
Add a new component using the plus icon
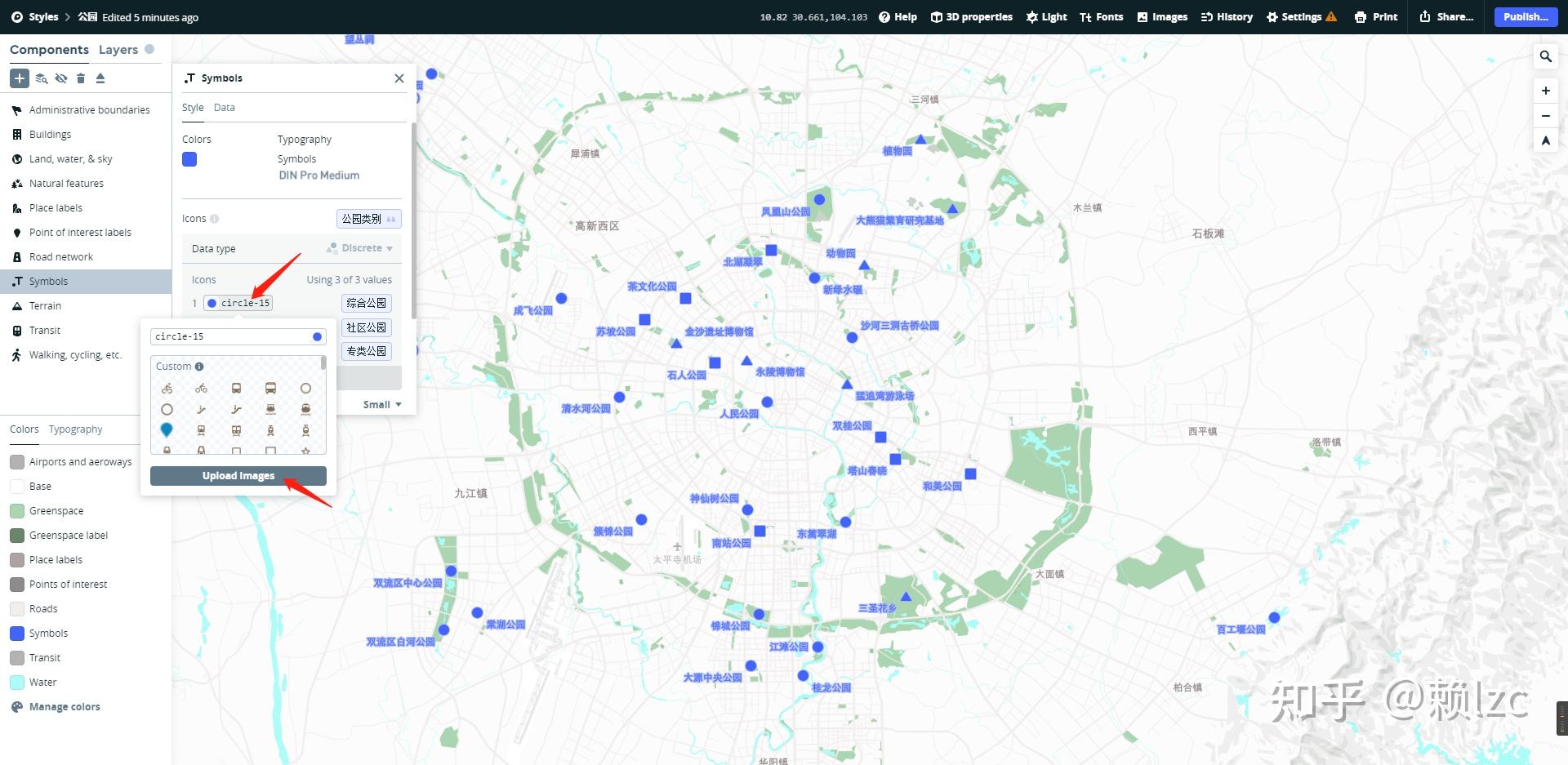(18, 78)
